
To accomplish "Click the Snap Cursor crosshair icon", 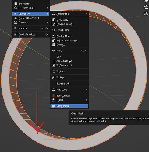I will pos(54,30).
